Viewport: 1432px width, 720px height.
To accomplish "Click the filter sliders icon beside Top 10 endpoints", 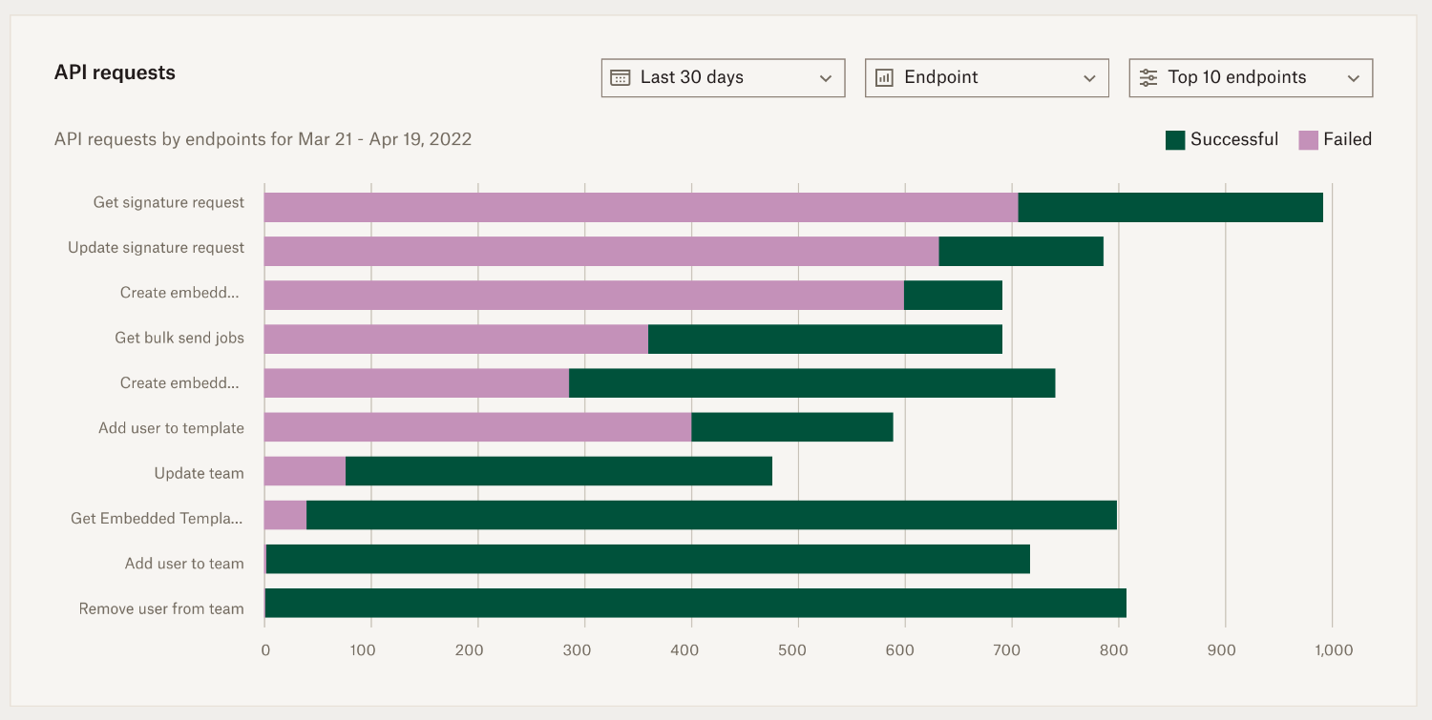I will coord(1148,77).
